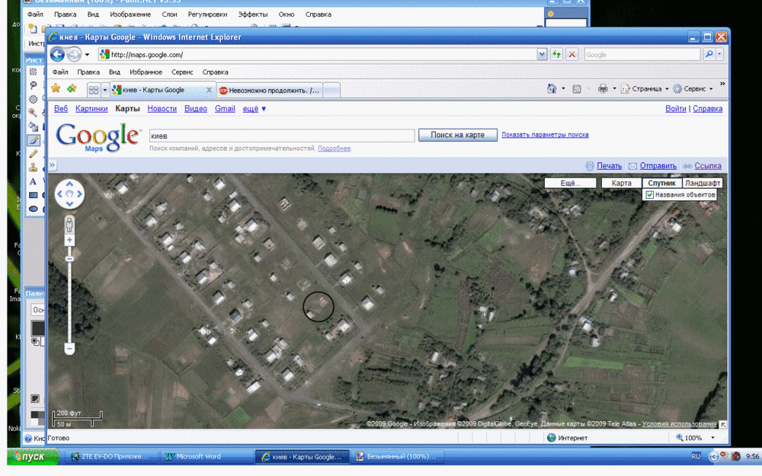Click the IE Back navigation button
The width and height of the screenshot is (762, 476).
[x=58, y=55]
